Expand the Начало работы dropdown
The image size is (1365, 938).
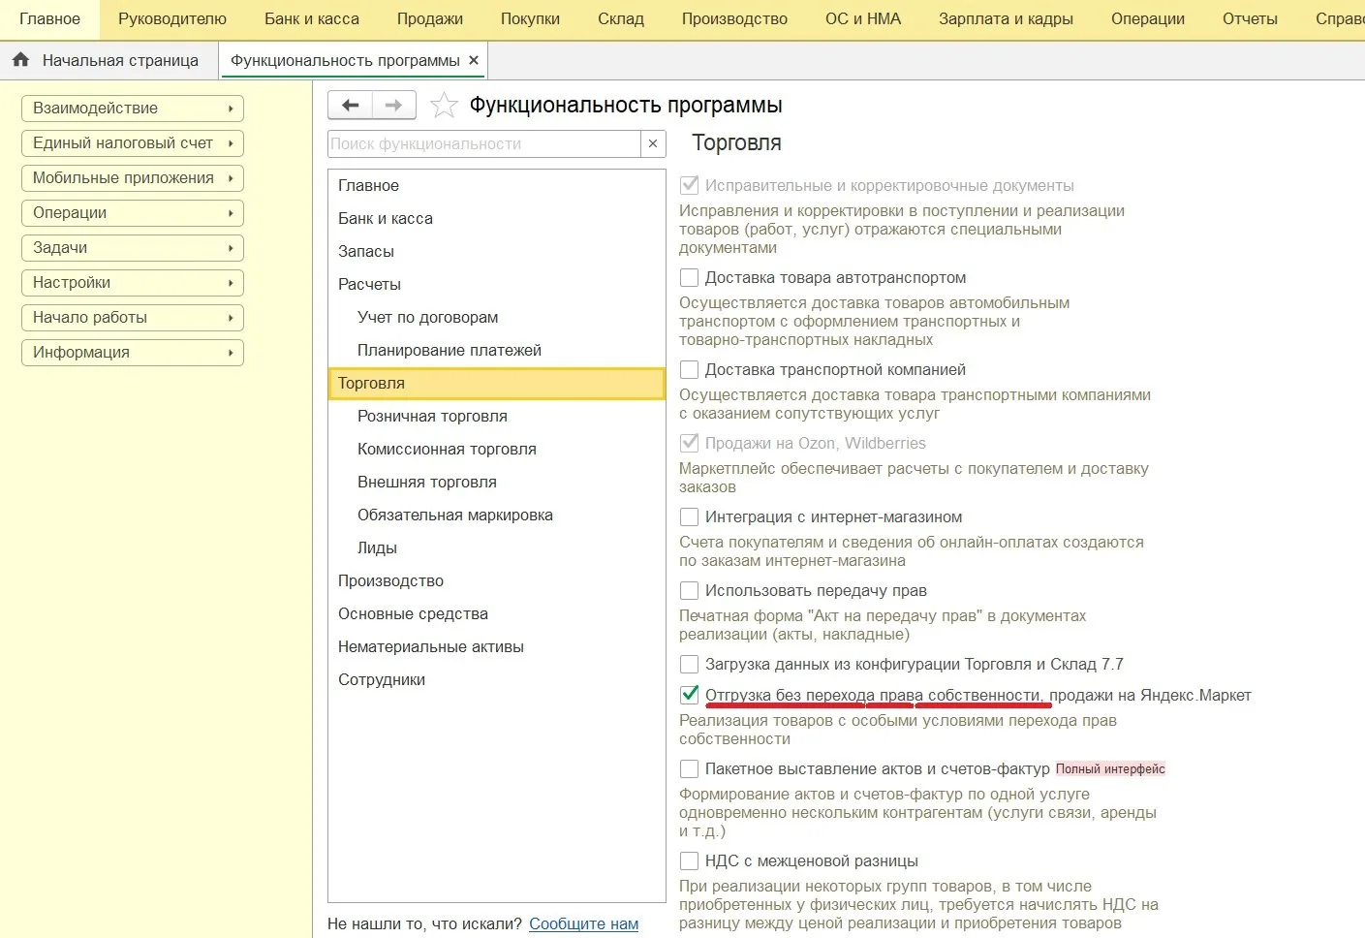[x=132, y=318]
